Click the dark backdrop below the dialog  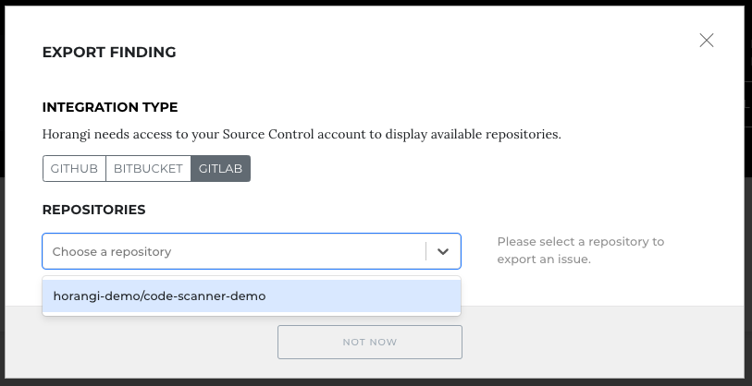(376, 382)
